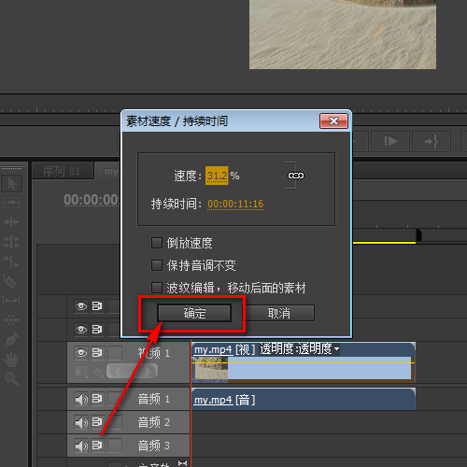Image resolution: width=467 pixels, height=467 pixels.
Task: Mute 音频 1 with speaker icon
Action: (x=81, y=399)
